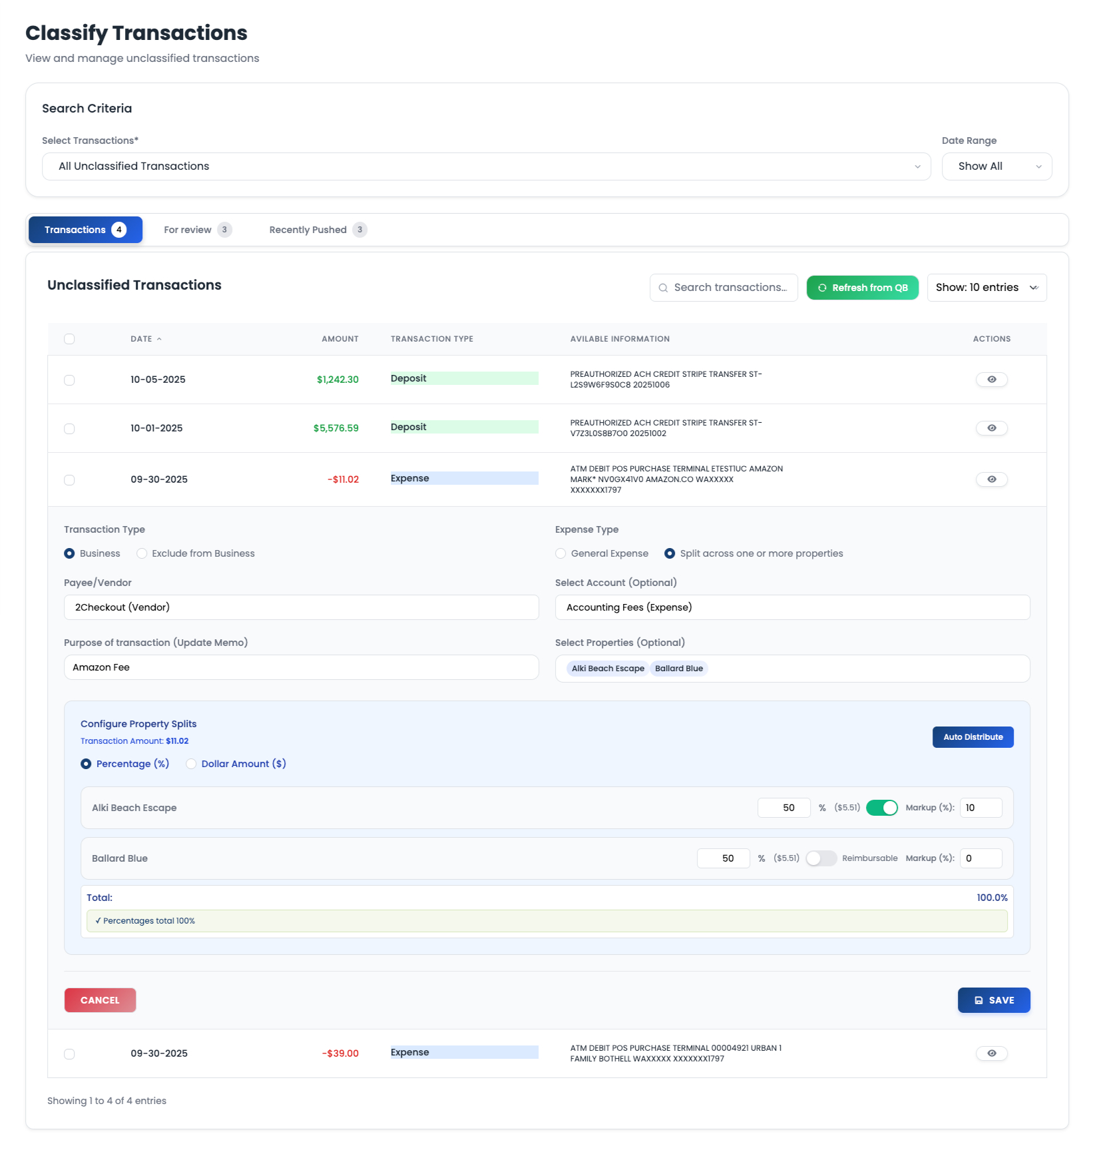Open the Show 10 entries dropdown
Viewport: 1099px width, 1170px height.
pos(986,288)
